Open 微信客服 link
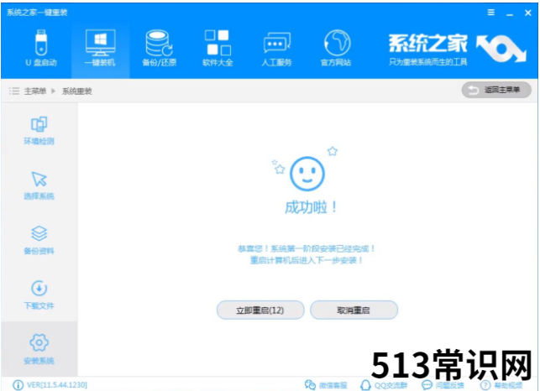This screenshot has height=391, width=540. (x=326, y=385)
